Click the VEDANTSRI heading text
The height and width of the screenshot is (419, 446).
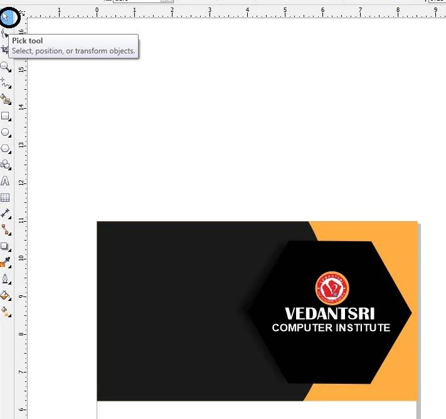click(330, 313)
